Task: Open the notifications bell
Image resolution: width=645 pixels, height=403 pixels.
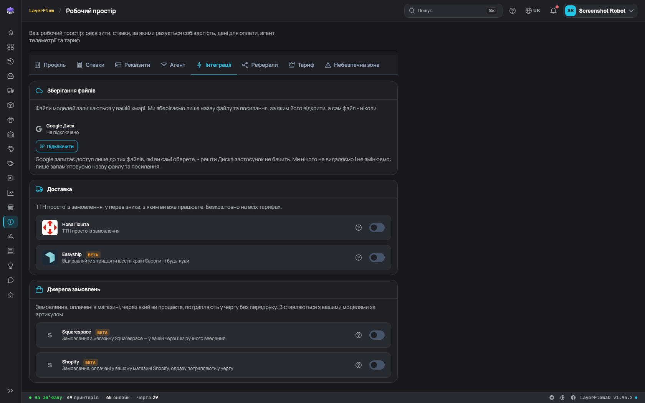Action: click(553, 11)
